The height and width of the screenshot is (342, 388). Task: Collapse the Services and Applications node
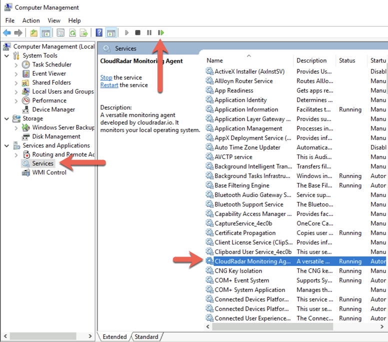(7, 145)
